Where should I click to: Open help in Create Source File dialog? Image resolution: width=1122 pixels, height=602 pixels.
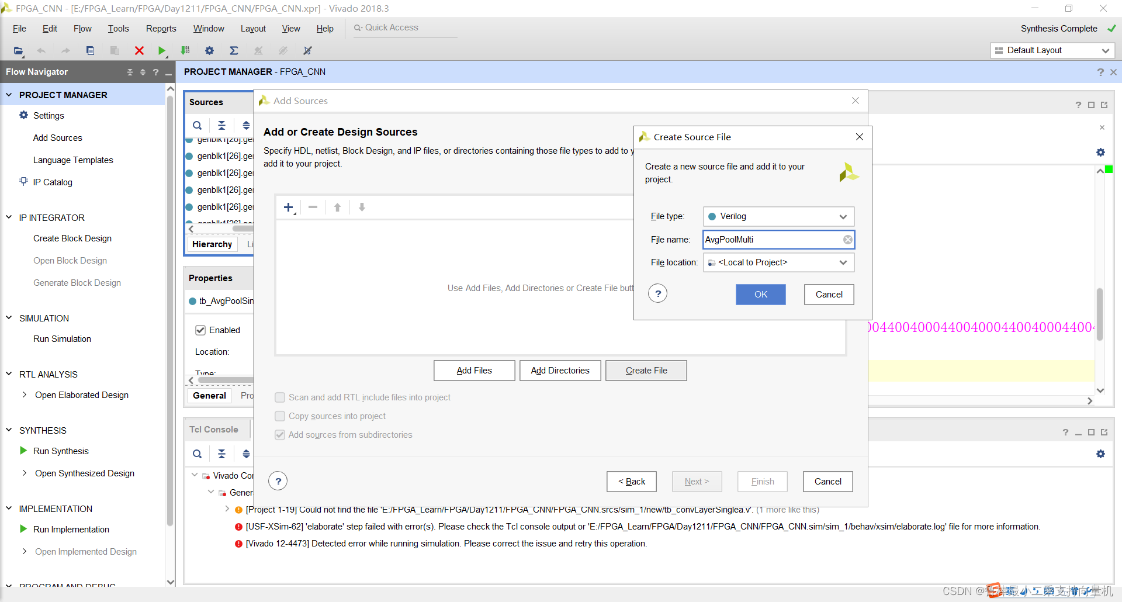coord(658,293)
